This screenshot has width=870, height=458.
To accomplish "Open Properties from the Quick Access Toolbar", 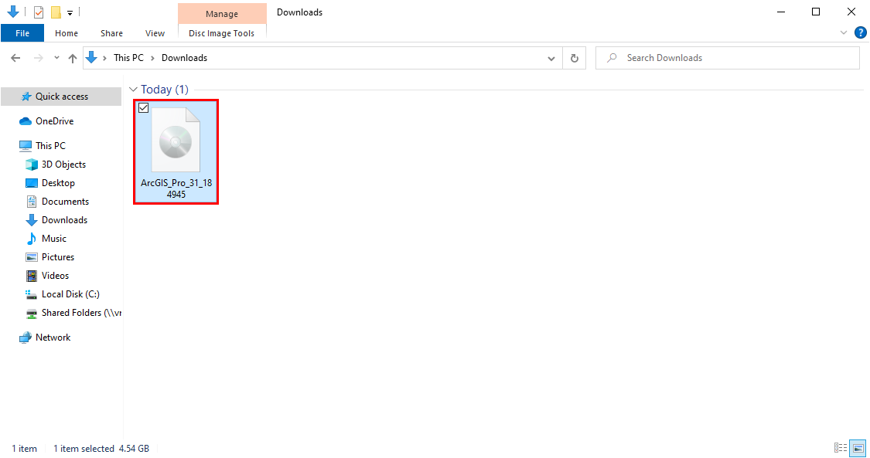I will tap(38, 12).
